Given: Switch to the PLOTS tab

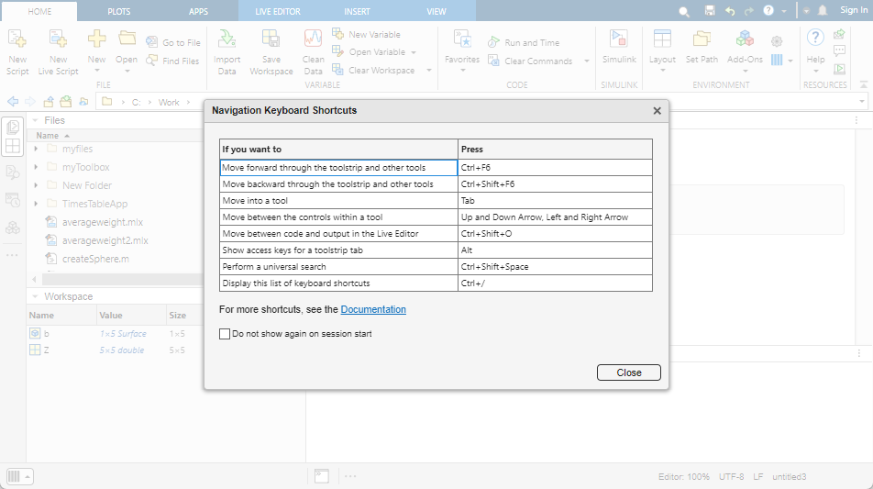Looking at the screenshot, I should [x=118, y=11].
